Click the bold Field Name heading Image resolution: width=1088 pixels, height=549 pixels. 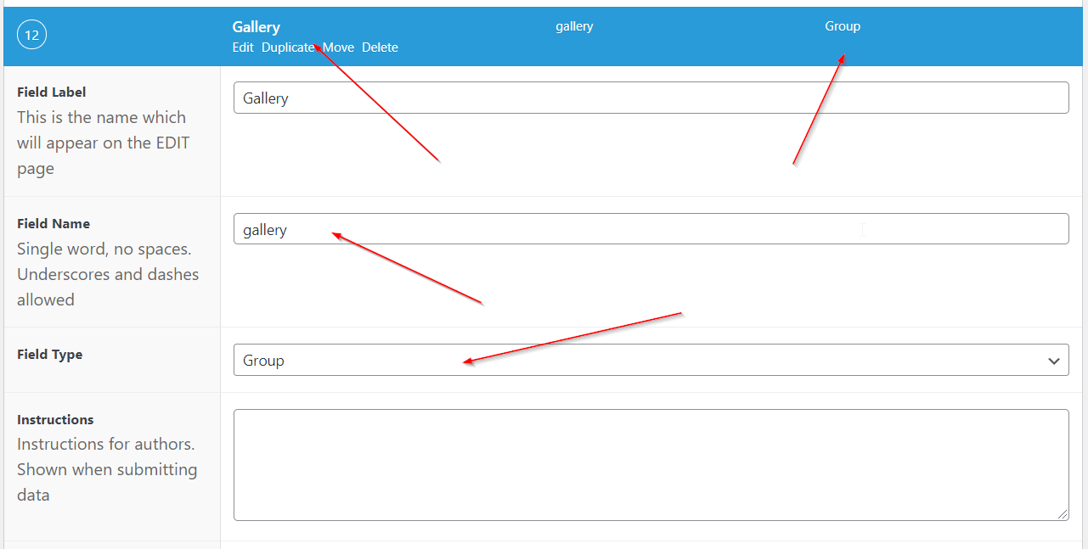[x=54, y=224]
